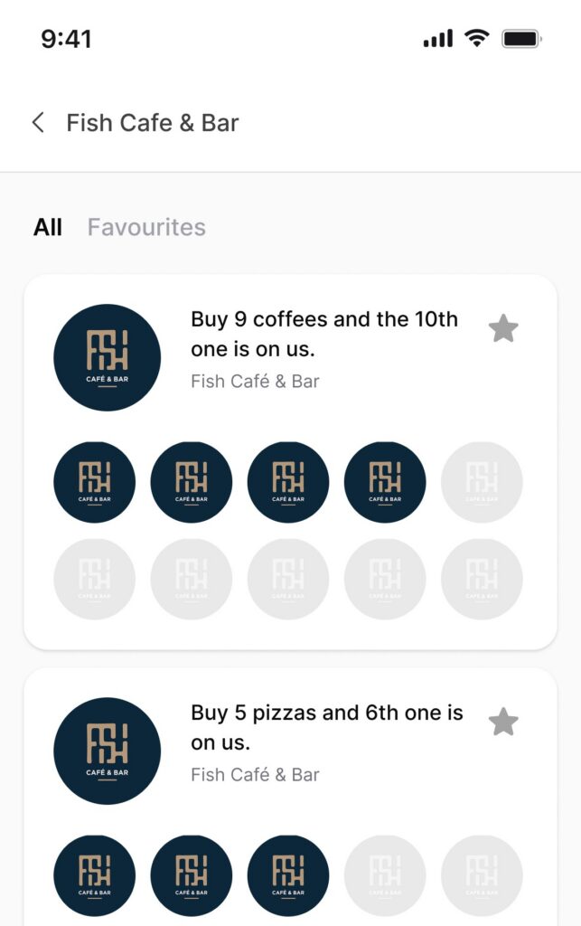
Task: Tap first filled coffee stamp
Action: [95, 482]
